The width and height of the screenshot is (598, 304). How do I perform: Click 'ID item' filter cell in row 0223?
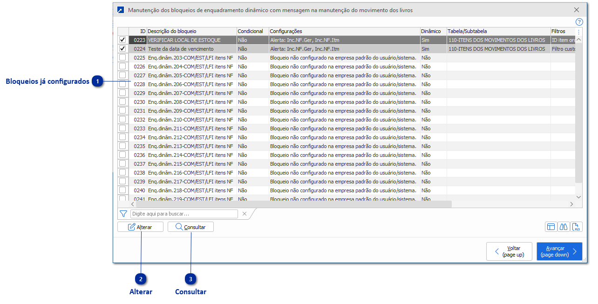563,40
